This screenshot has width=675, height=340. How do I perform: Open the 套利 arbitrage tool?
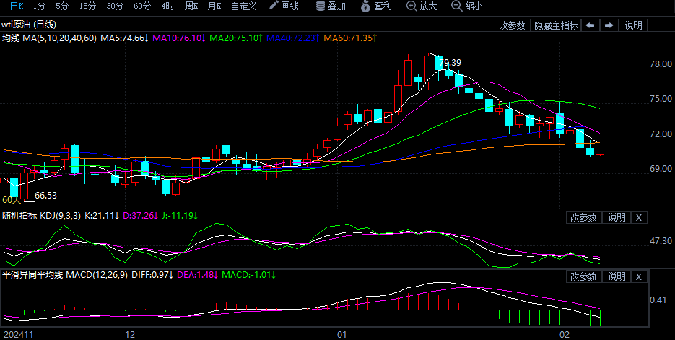coord(376,6)
